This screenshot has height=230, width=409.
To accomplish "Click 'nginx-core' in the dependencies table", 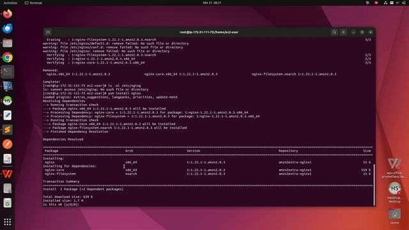I will pos(54,170).
